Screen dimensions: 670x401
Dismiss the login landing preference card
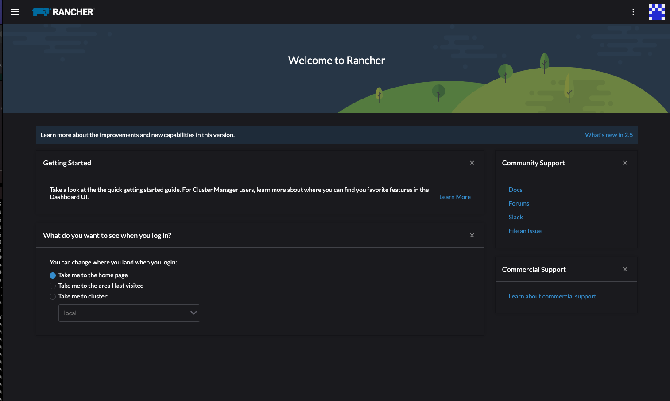[x=472, y=235]
